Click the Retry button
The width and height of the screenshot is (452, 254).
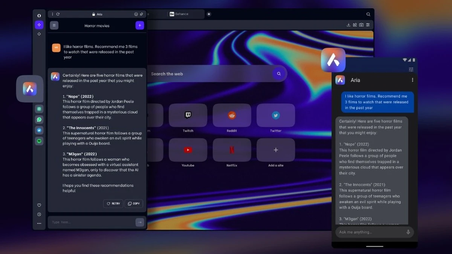pos(113,204)
